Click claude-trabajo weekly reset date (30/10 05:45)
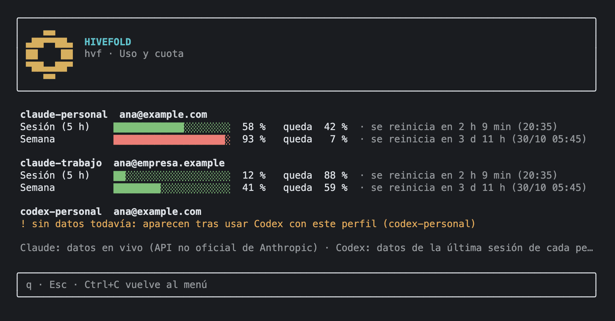Image resolution: width=615 pixels, height=321 pixels. click(x=549, y=188)
